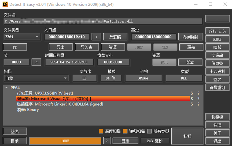Click the browse file button labeled ...
Screen dimensions: 232x146
click(217, 19)
